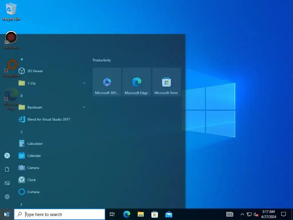Click the E letter header
The height and width of the screenshot is (220, 293).
21,205
